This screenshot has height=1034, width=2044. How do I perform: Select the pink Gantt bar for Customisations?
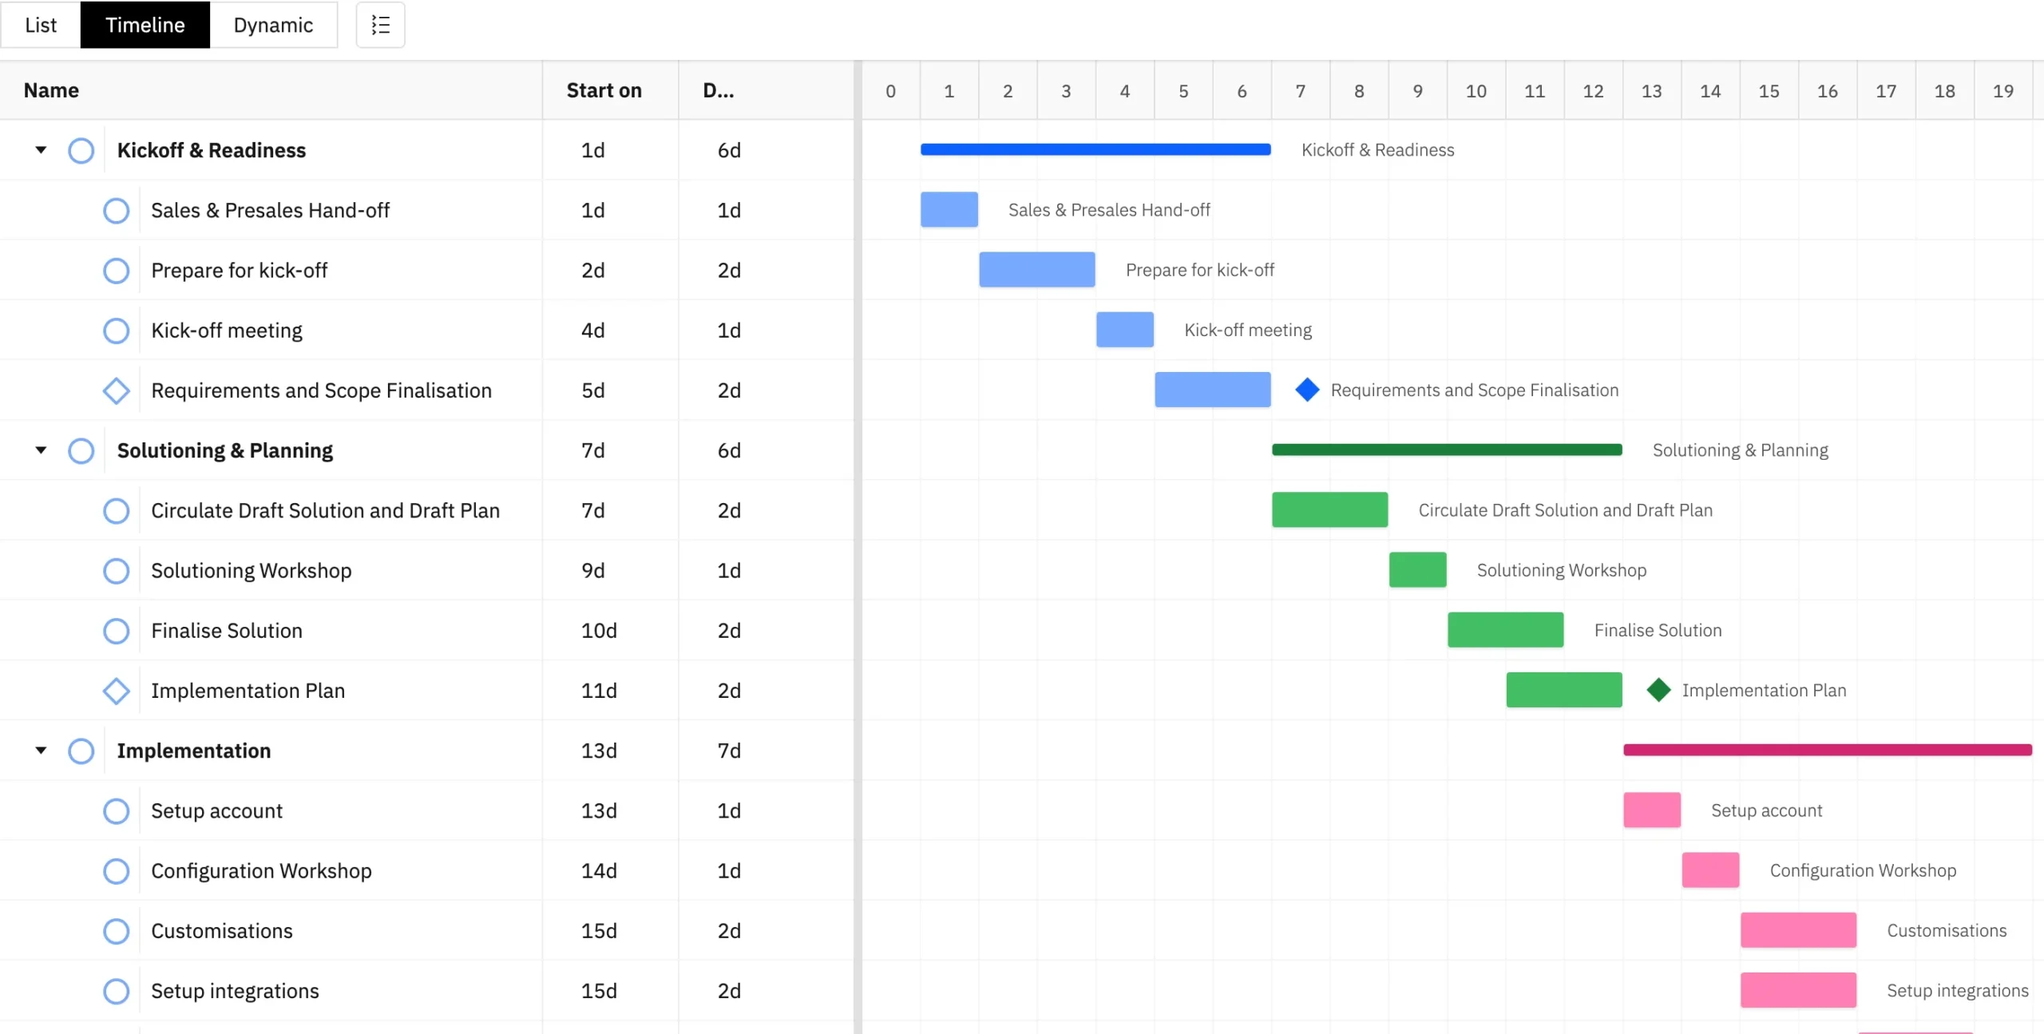pos(1799,930)
